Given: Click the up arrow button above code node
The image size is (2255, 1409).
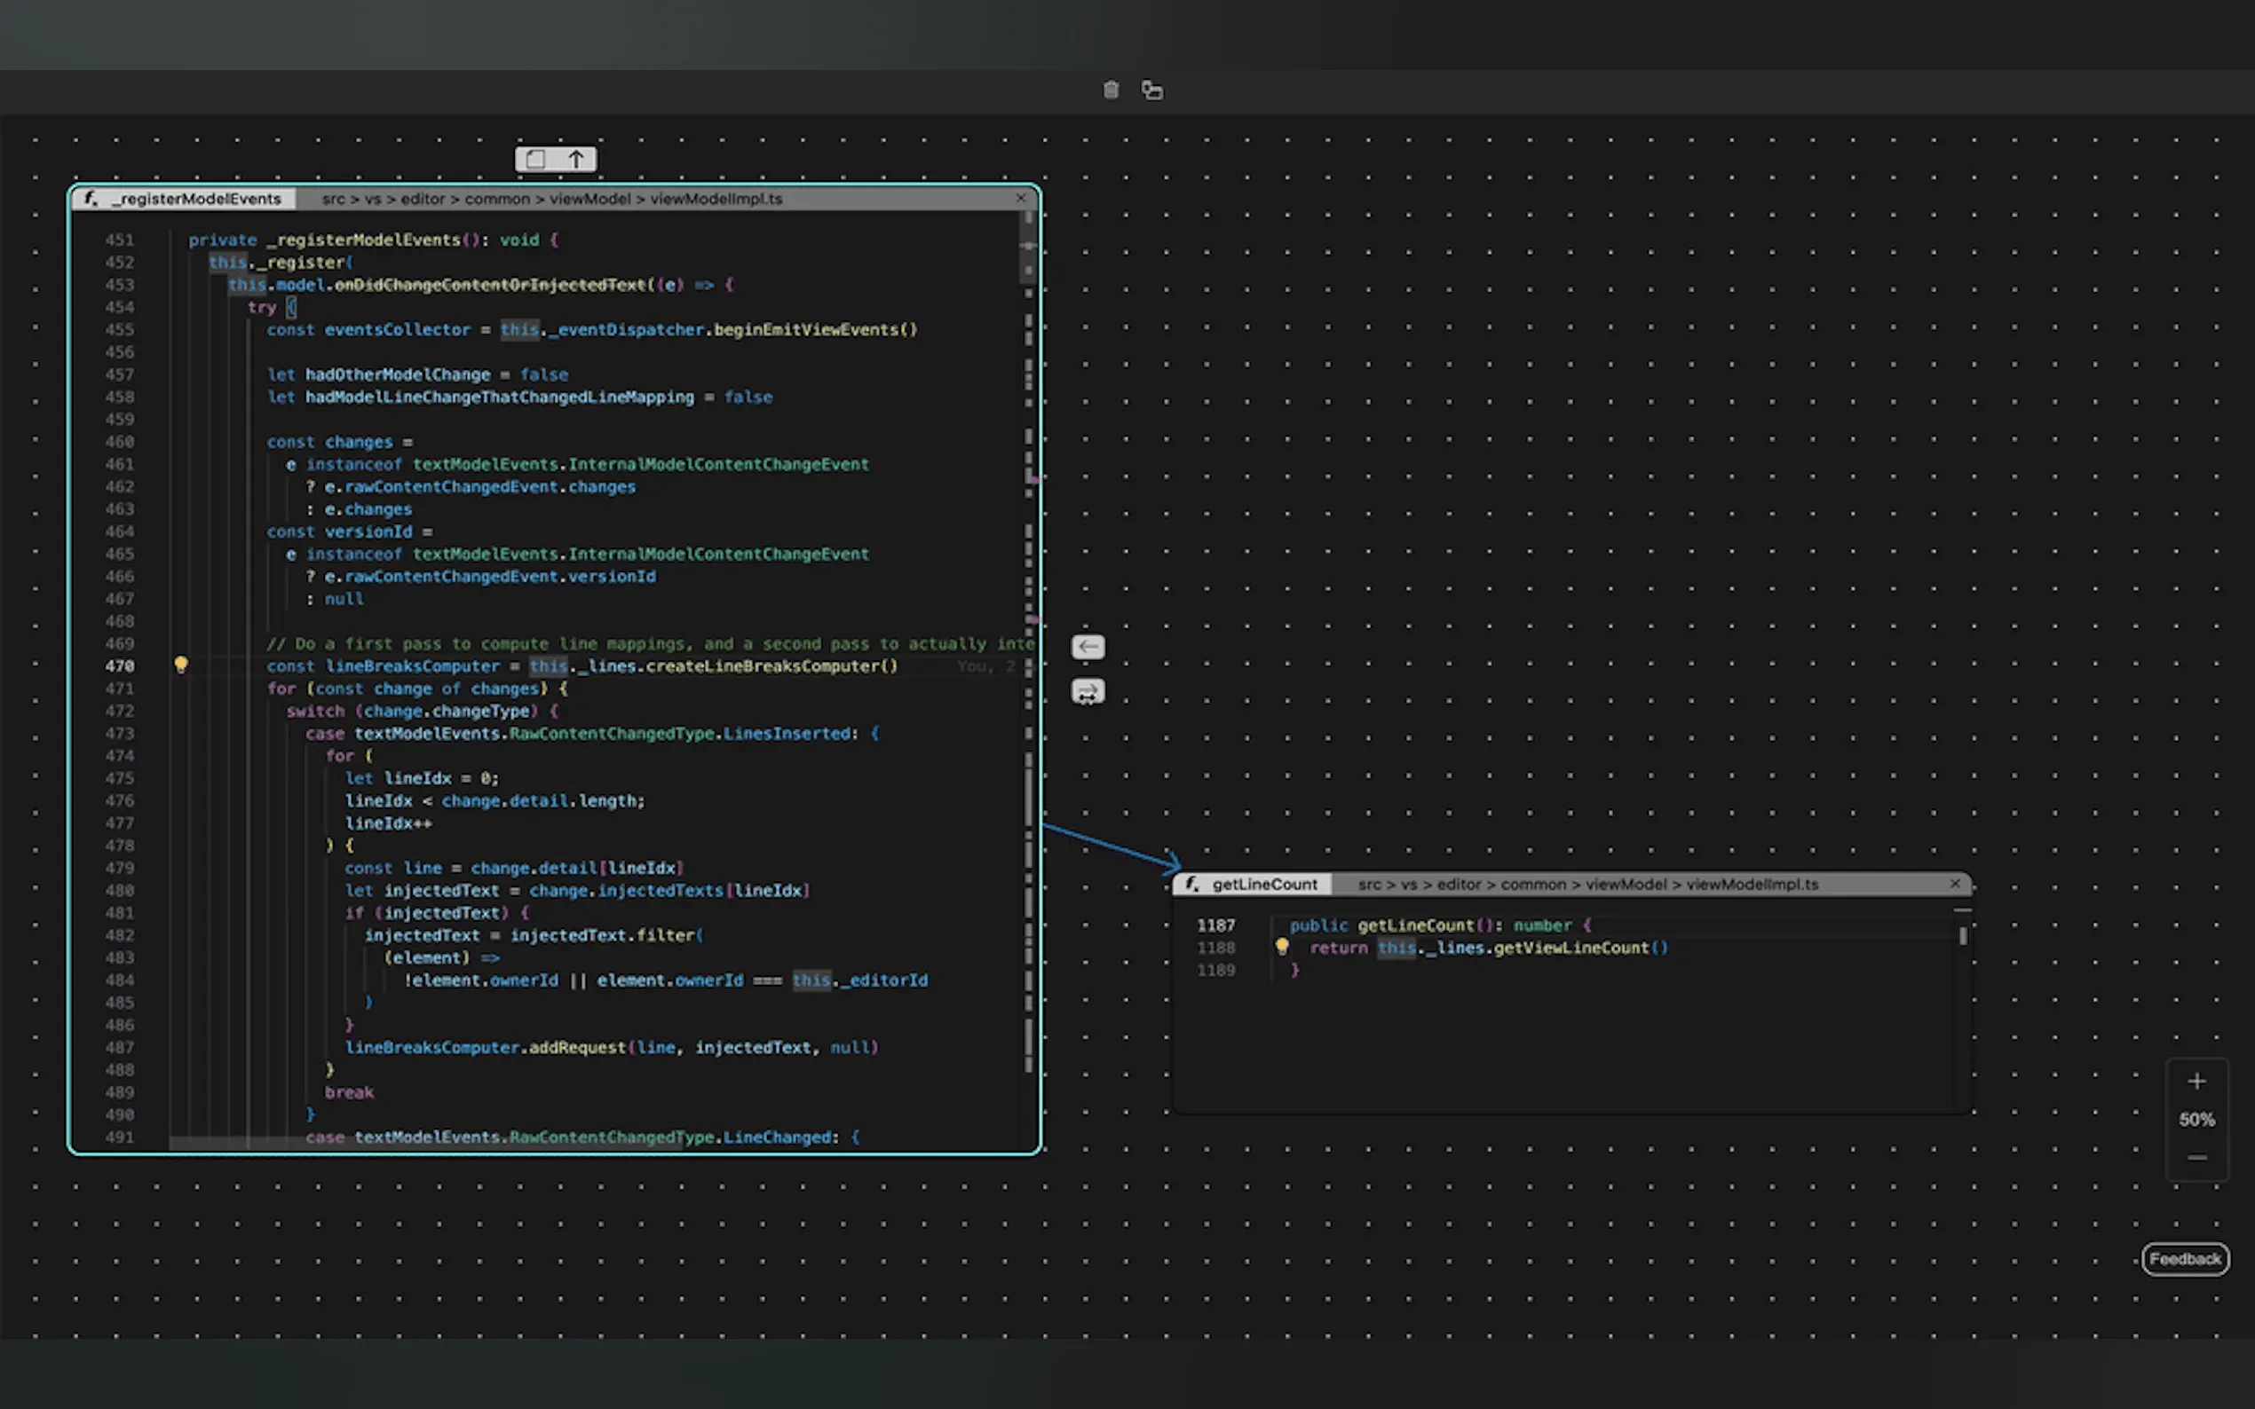Looking at the screenshot, I should click(x=576, y=160).
